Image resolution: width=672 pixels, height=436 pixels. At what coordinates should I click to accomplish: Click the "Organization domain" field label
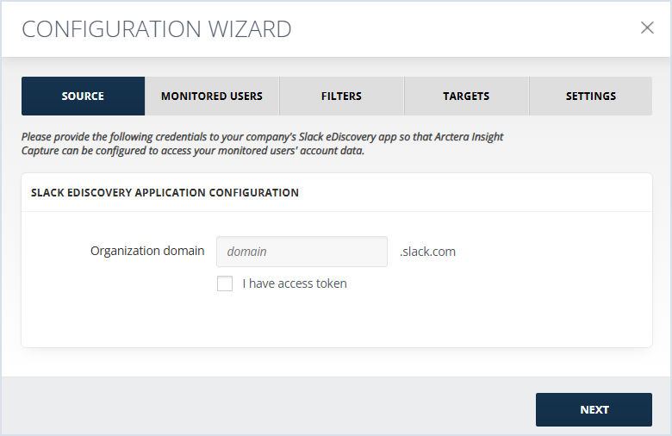147,251
